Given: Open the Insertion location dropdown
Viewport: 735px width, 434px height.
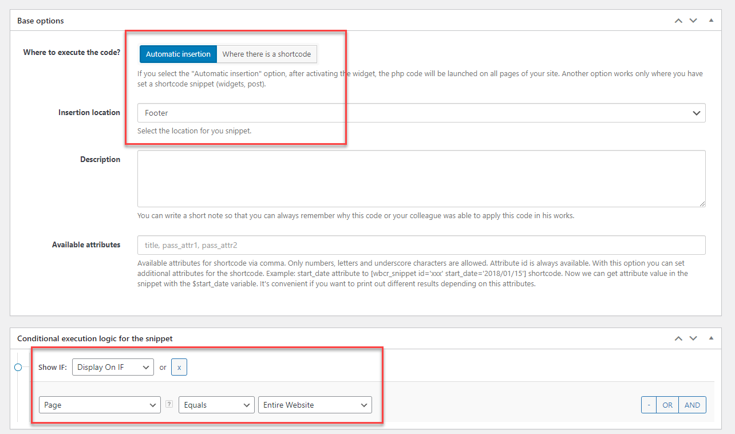Looking at the screenshot, I should point(421,113).
